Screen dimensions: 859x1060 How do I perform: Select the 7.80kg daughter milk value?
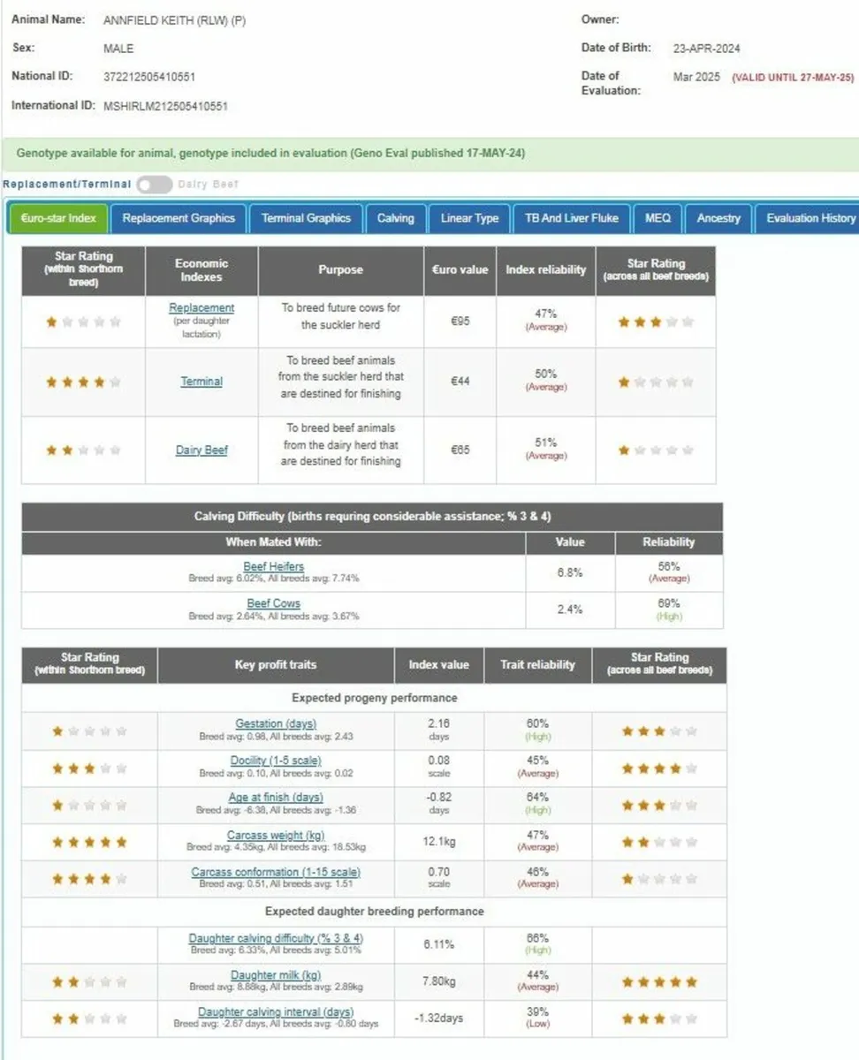[x=439, y=981]
